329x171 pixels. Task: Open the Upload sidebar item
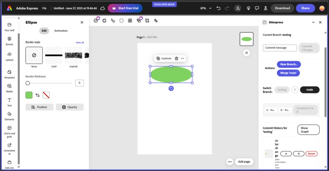[x=9, y=57]
